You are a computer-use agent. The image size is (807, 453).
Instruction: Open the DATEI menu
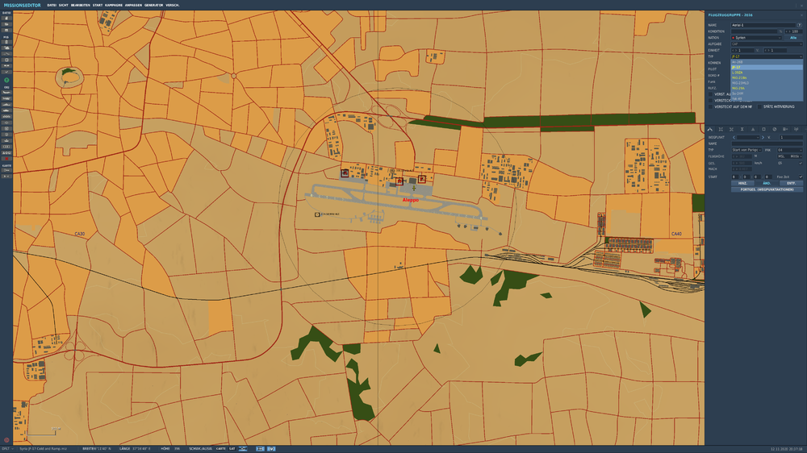tap(52, 5)
